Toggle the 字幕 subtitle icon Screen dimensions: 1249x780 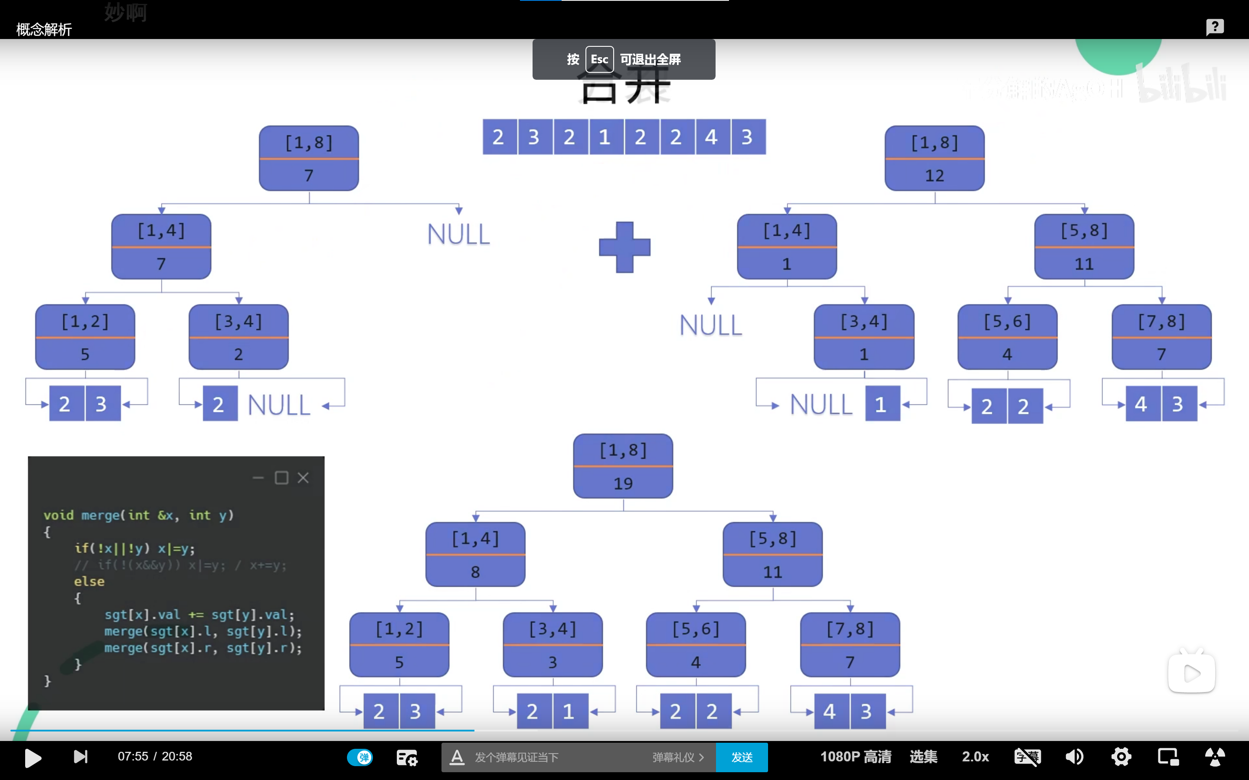(1027, 757)
